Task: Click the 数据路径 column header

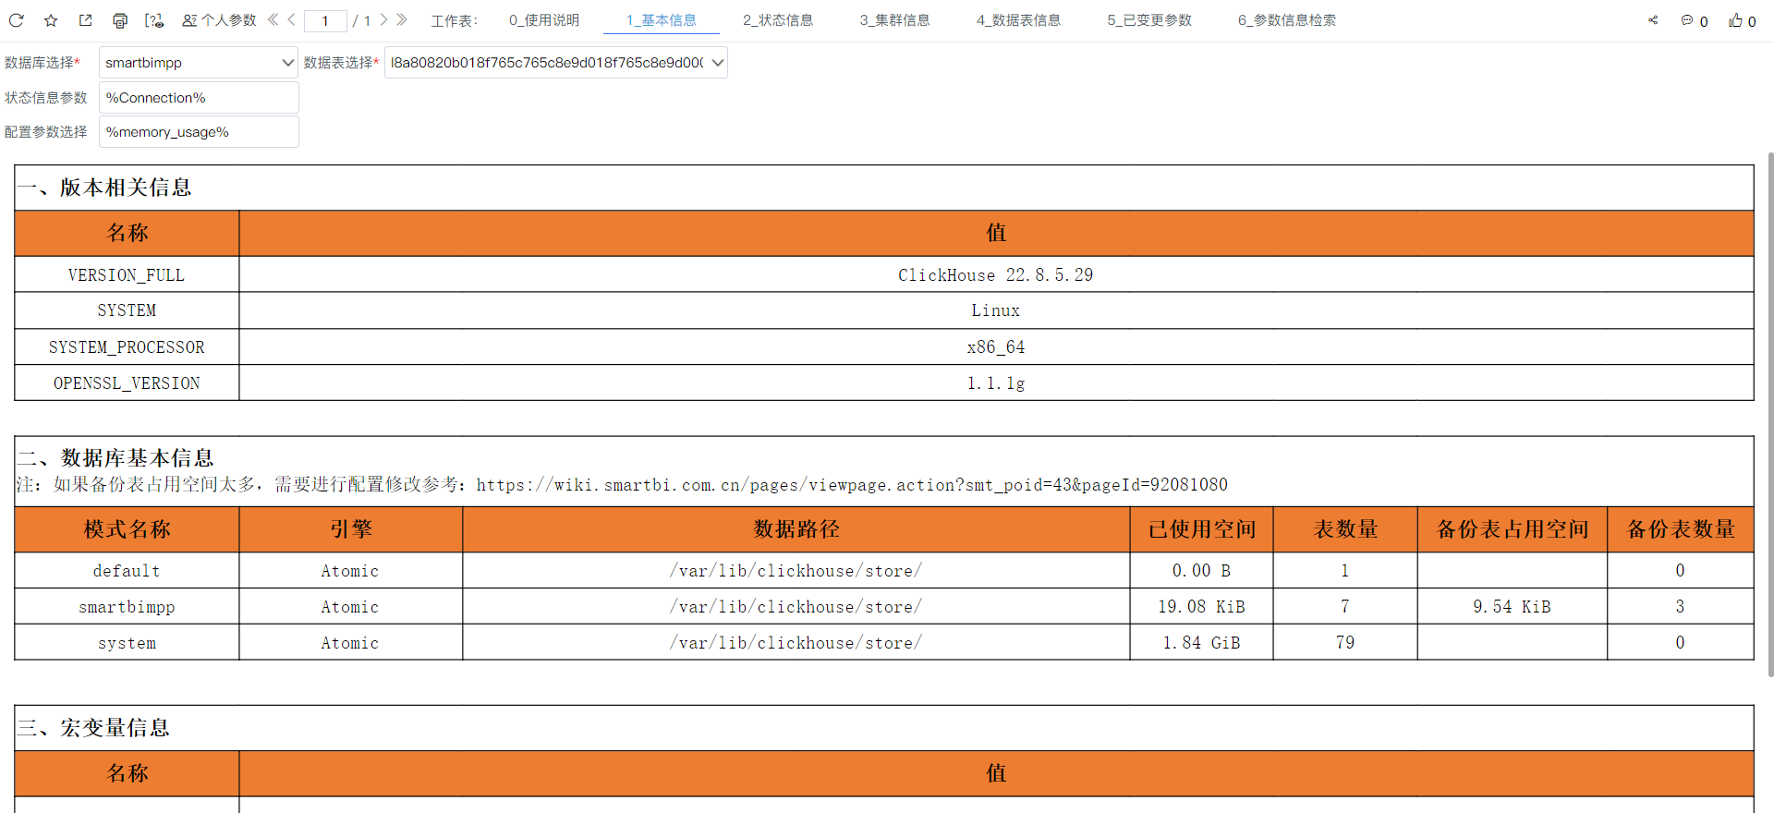Action: [x=796, y=529]
